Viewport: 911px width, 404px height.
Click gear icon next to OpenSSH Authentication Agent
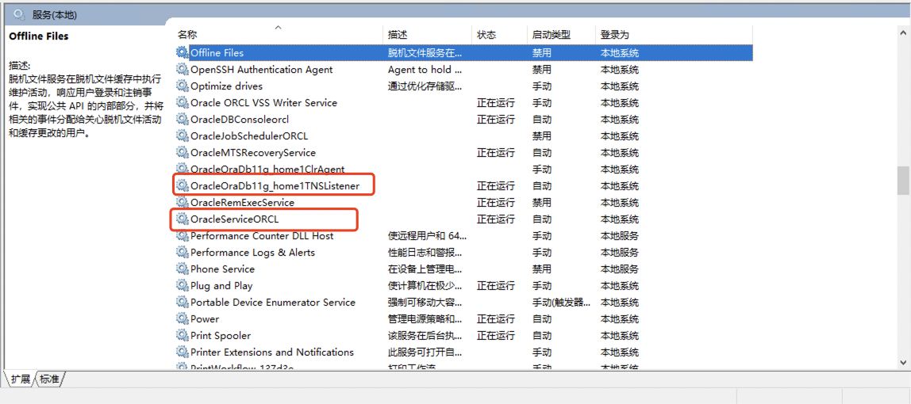pyautogui.click(x=183, y=70)
